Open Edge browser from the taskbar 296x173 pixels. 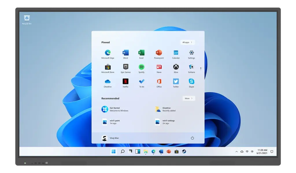pyautogui.click(x=153, y=152)
